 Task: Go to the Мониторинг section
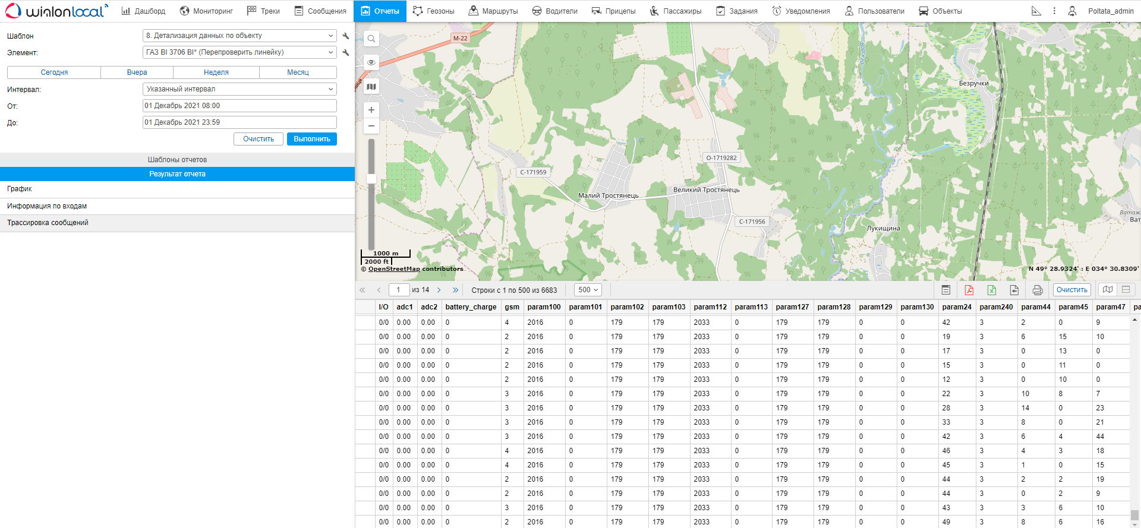[x=206, y=11]
